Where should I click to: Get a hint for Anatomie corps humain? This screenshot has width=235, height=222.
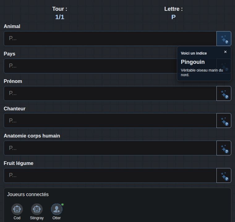tap(224, 148)
